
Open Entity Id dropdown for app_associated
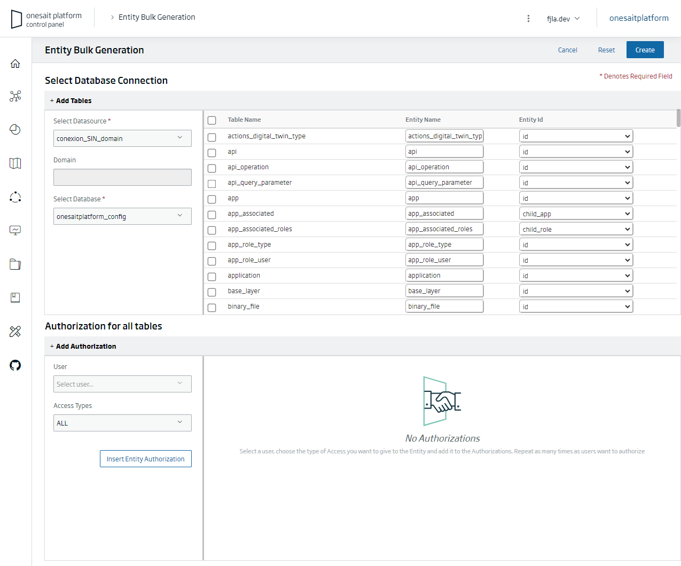pyautogui.click(x=576, y=214)
